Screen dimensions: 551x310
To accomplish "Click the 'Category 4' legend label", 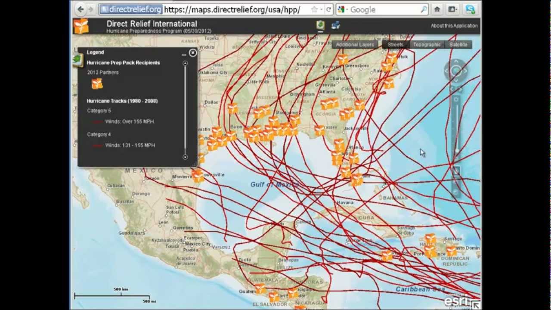I will (99, 134).
